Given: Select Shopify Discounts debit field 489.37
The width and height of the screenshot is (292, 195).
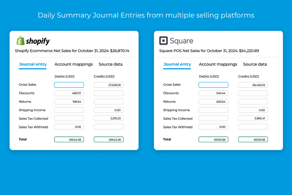Looking at the screenshot, I should 69,93.
